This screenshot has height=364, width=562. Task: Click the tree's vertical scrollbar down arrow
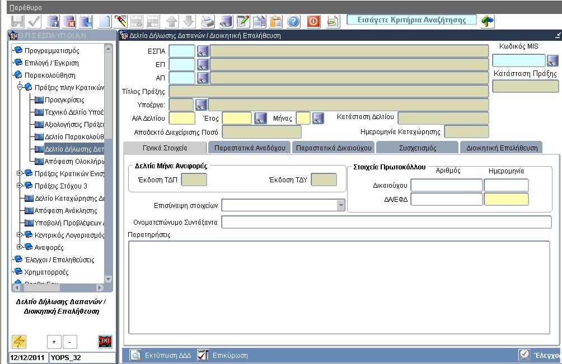(x=108, y=279)
